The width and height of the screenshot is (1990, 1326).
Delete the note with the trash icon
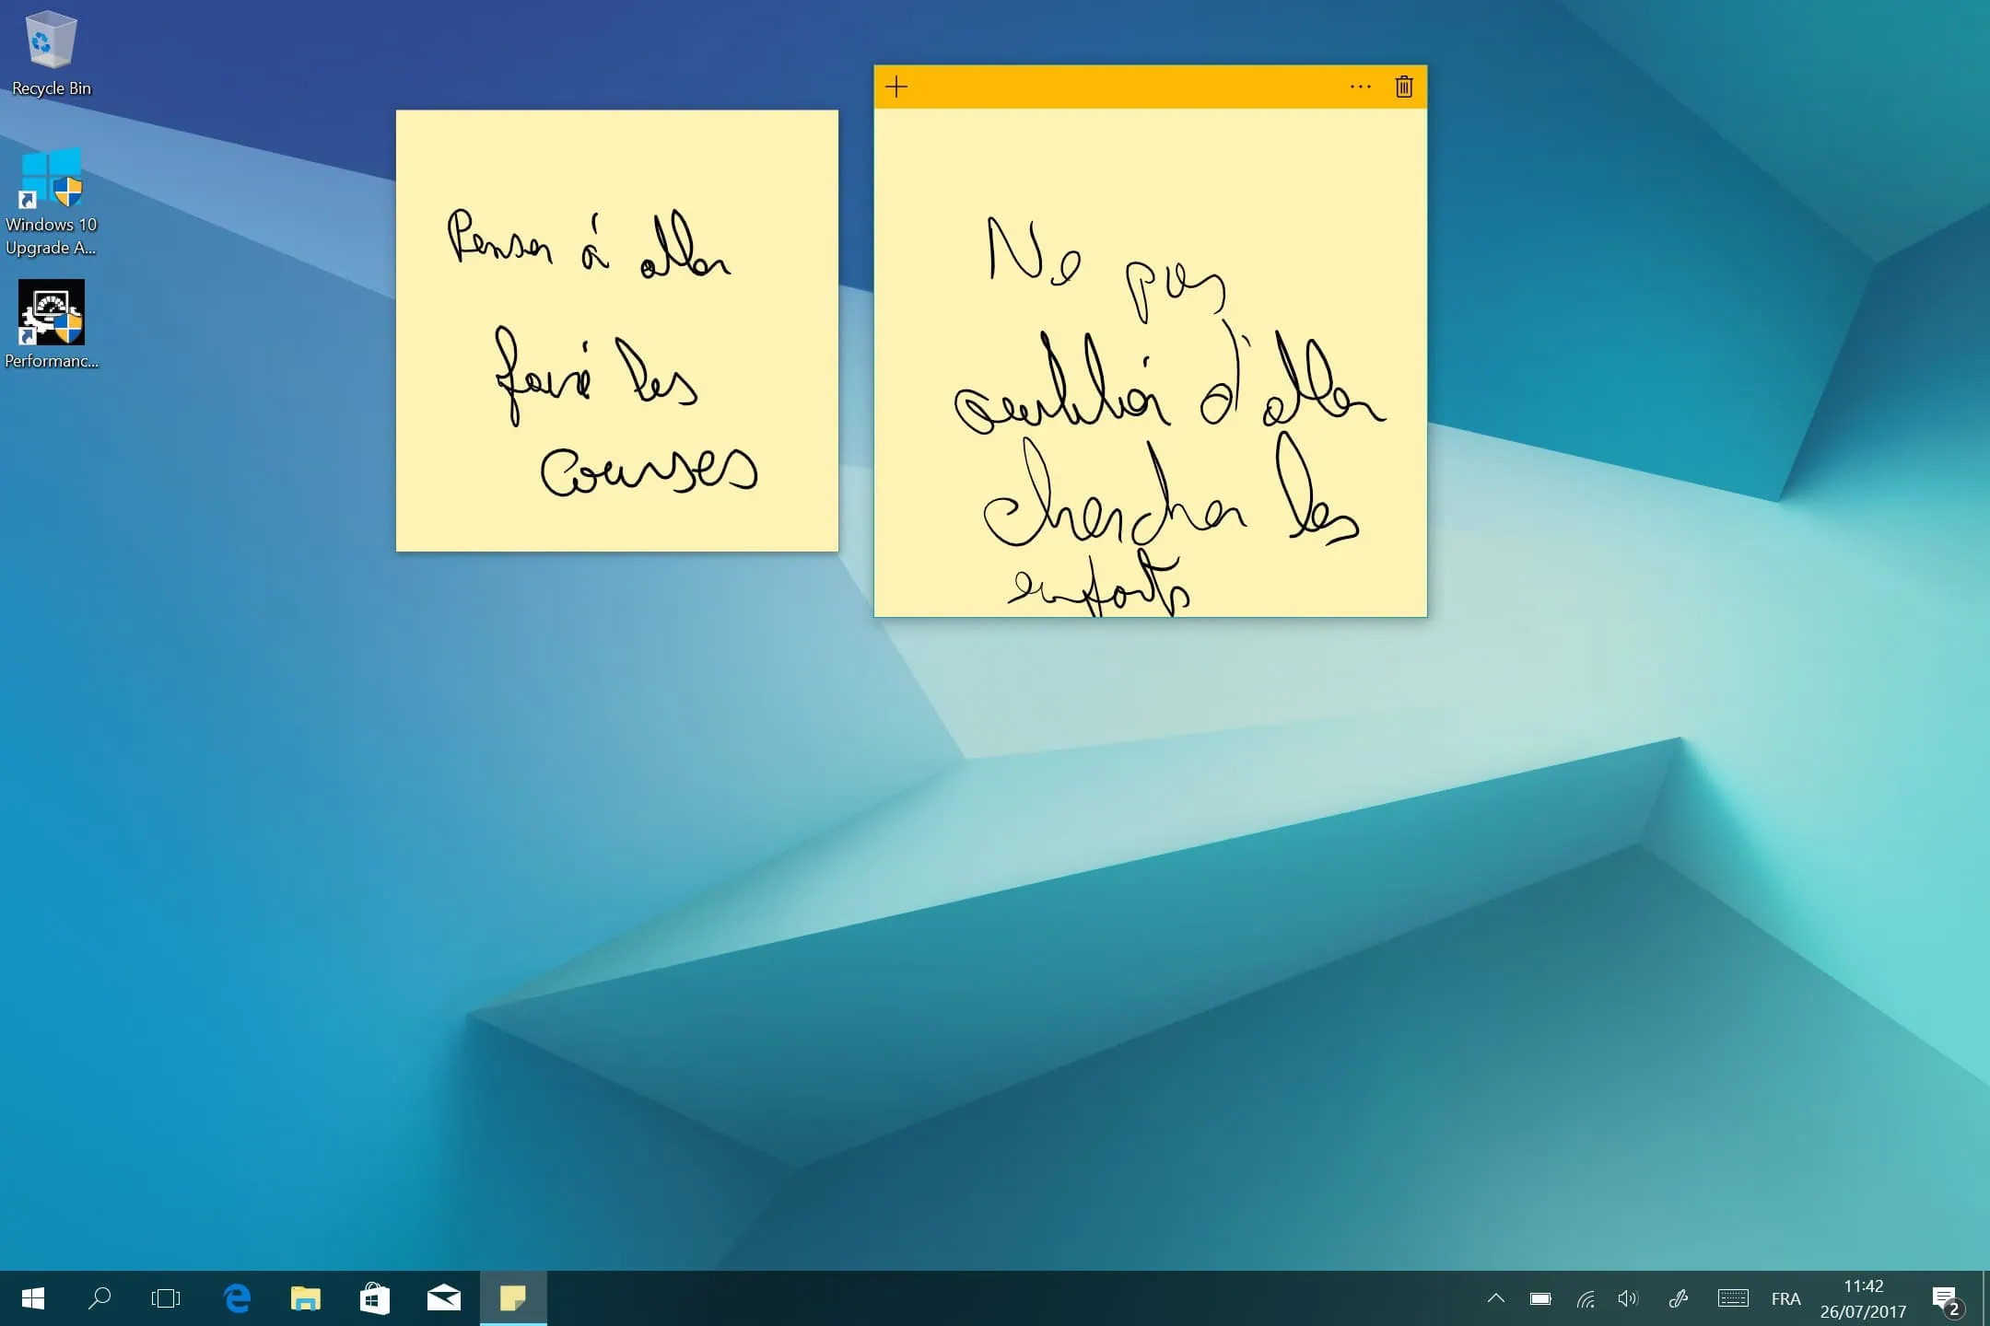point(1403,87)
